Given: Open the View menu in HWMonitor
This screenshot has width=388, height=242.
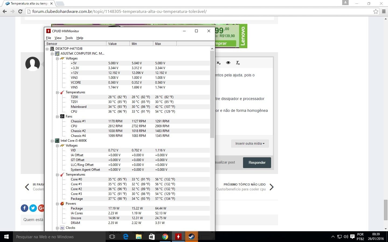Looking at the screenshot, I should click(x=58, y=38).
